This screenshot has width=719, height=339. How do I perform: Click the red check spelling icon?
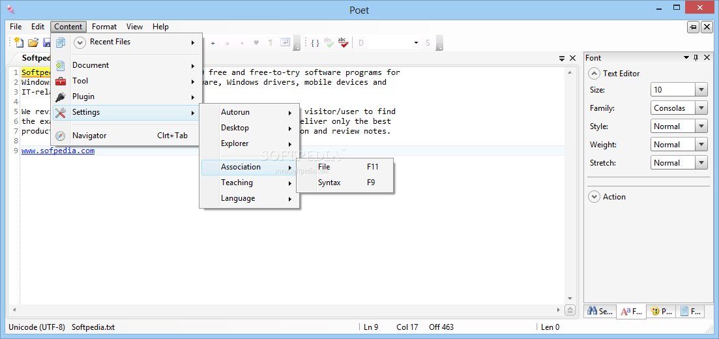coord(343,42)
